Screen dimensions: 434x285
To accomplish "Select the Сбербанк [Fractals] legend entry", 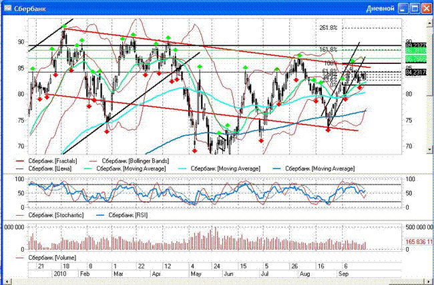I will (x=47, y=160).
